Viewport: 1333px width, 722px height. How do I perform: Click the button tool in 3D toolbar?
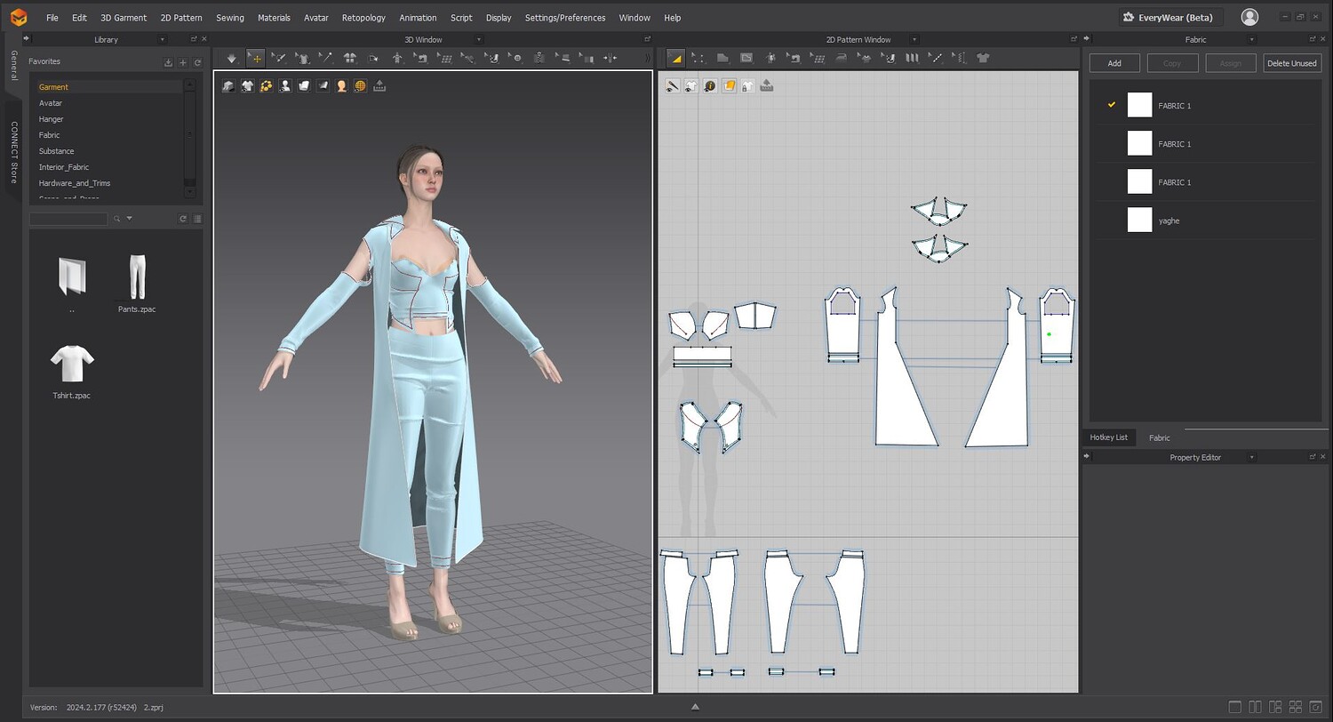pyautogui.click(x=516, y=58)
